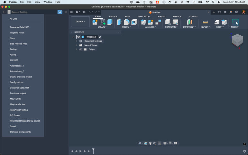Expand the Origin tree node
248x155 pixels.
pos(76,49)
